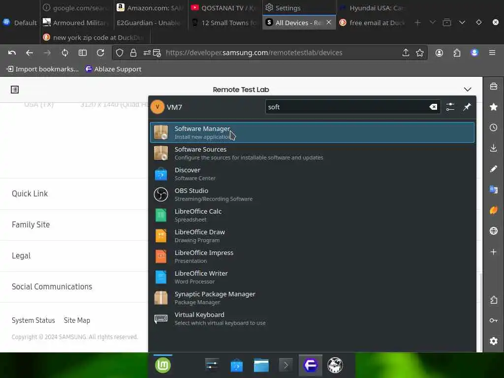Image resolution: width=504 pixels, height=378 pixels.
Task: Reload the current page
Action: click(x=100, y=53)
